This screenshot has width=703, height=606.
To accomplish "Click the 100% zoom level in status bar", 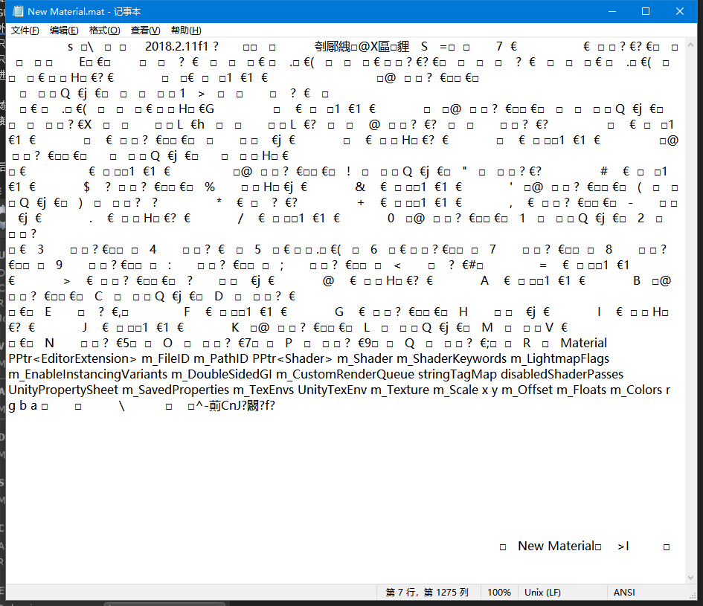I will 499,593.
